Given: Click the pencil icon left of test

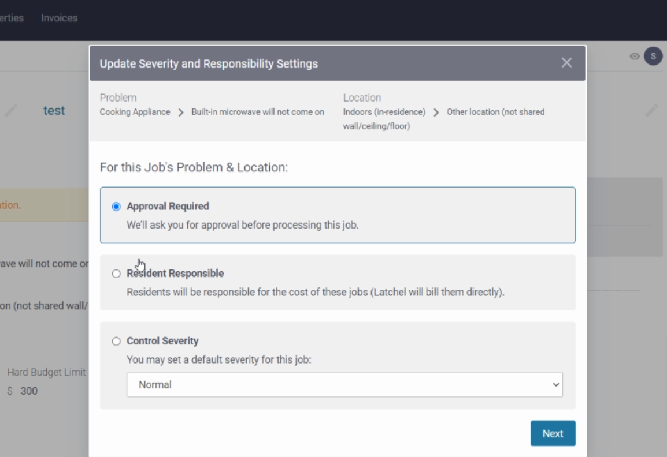Looking at the screenshot, I should pos(11,110).
